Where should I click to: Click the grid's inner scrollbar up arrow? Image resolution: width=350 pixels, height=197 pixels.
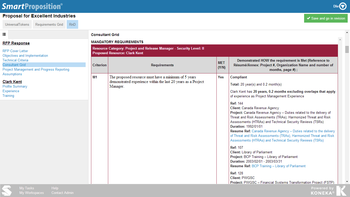coord(340,40)
